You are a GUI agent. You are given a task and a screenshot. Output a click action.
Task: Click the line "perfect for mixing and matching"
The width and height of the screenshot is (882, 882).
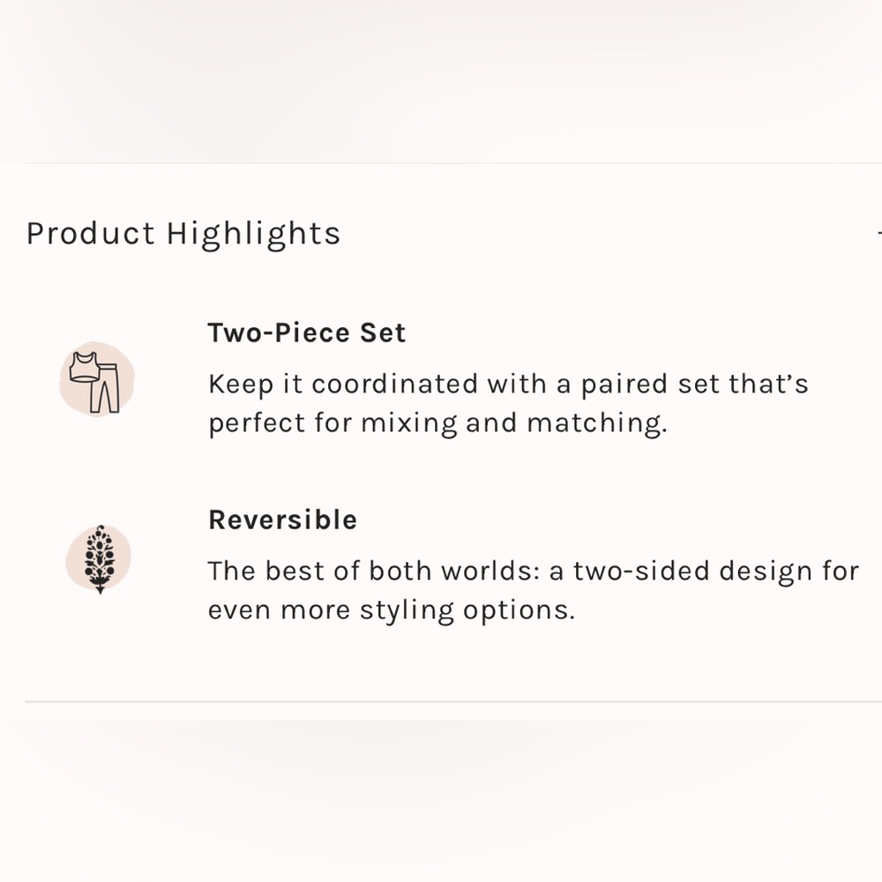(x=437, y=423)
